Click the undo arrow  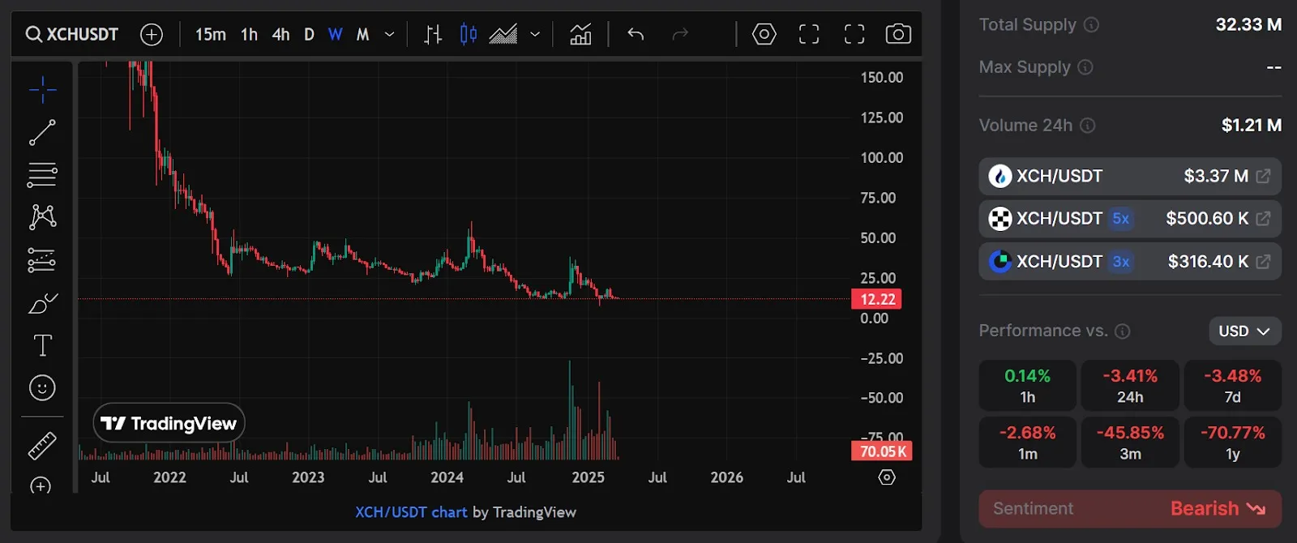point(636,34)
